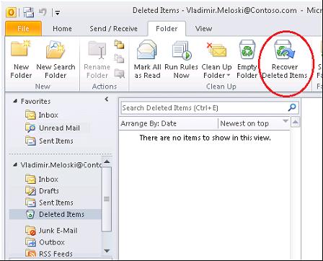Click the Delete Folder icon
Viewport: 323px width, 261px height.
119,73
